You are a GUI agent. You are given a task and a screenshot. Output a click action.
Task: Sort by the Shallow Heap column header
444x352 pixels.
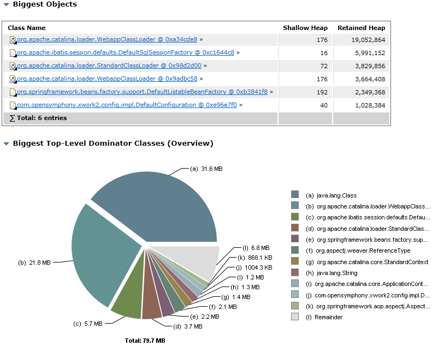305,28
